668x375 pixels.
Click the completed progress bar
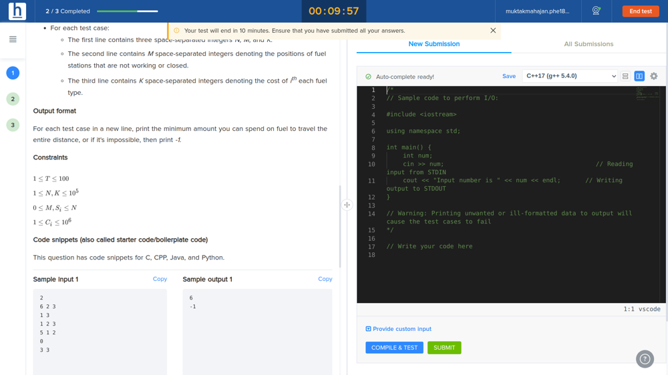128,11
